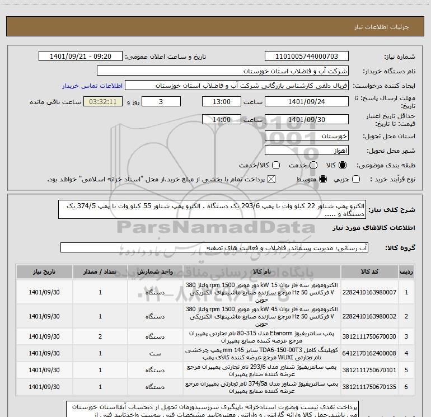Click the response deadline date 1401/09/24
This screenshot has height=417, width=431.
(x=307, y=101)
